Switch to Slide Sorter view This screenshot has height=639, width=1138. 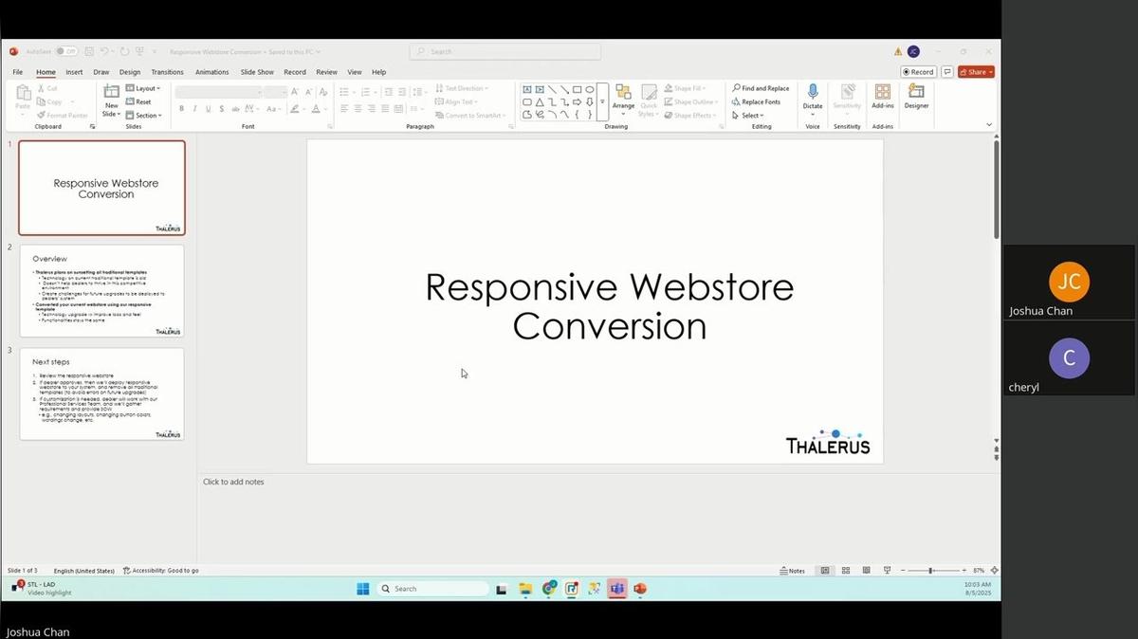(845, 570)
